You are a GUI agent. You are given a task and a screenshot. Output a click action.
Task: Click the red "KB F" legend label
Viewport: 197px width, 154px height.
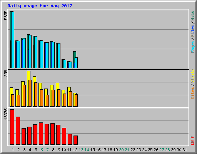point(193,141)
